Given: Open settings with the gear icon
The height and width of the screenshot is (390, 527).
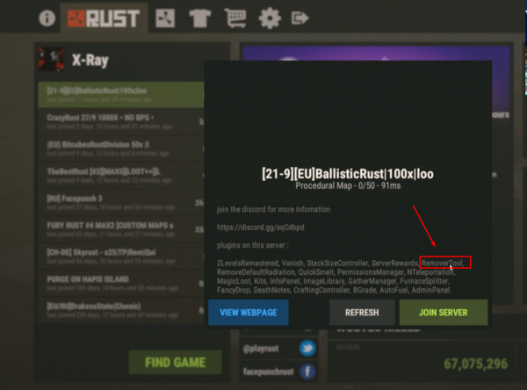Looking at the screenshot, I should (x=270, y=18).
